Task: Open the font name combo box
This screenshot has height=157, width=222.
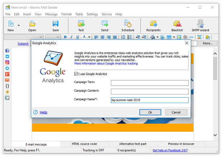Action: click(23, 37)
